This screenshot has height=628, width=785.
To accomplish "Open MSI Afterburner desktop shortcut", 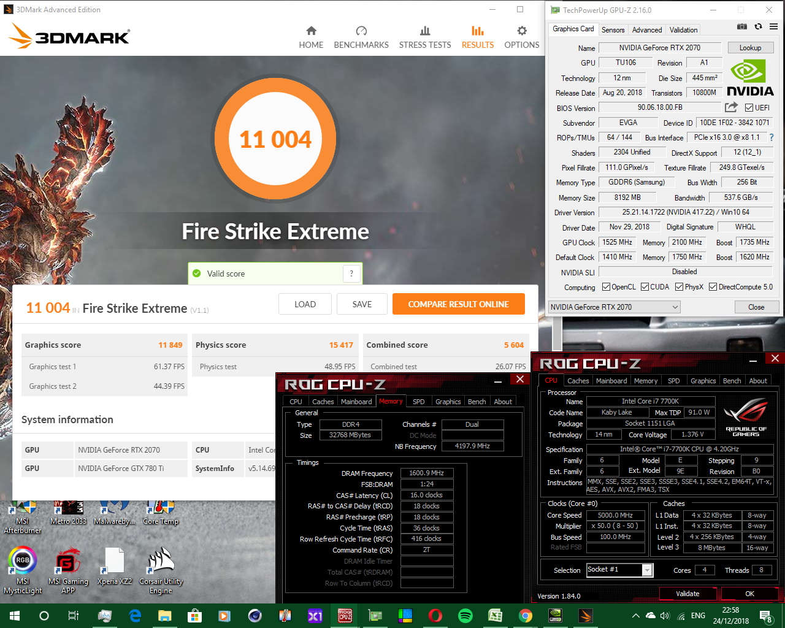I will coord(23,516).
